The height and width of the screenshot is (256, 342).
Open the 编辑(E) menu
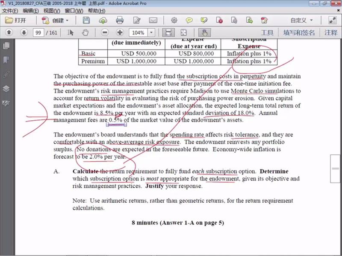pos(31,11)
